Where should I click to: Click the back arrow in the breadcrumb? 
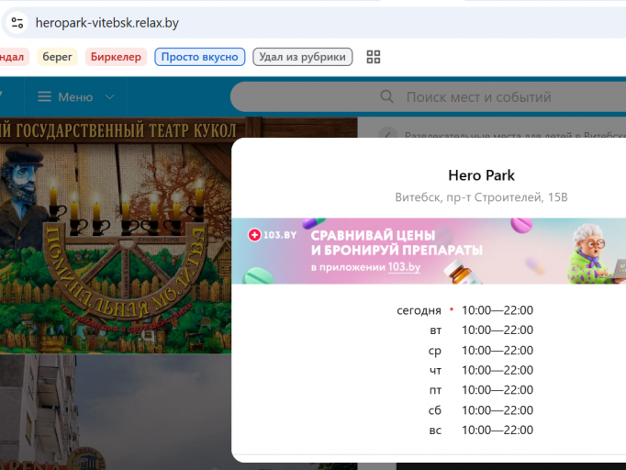387,135
